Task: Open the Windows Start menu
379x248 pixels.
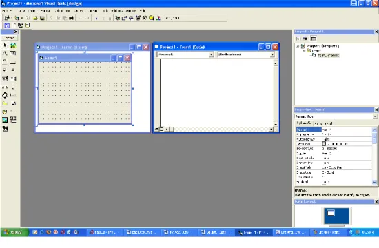Action: (14, 232)
